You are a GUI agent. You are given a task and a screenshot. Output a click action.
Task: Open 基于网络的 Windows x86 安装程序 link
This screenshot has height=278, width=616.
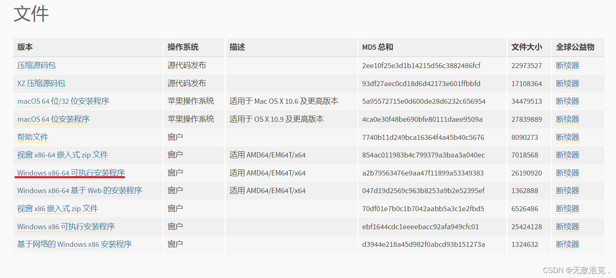[74, 244]
